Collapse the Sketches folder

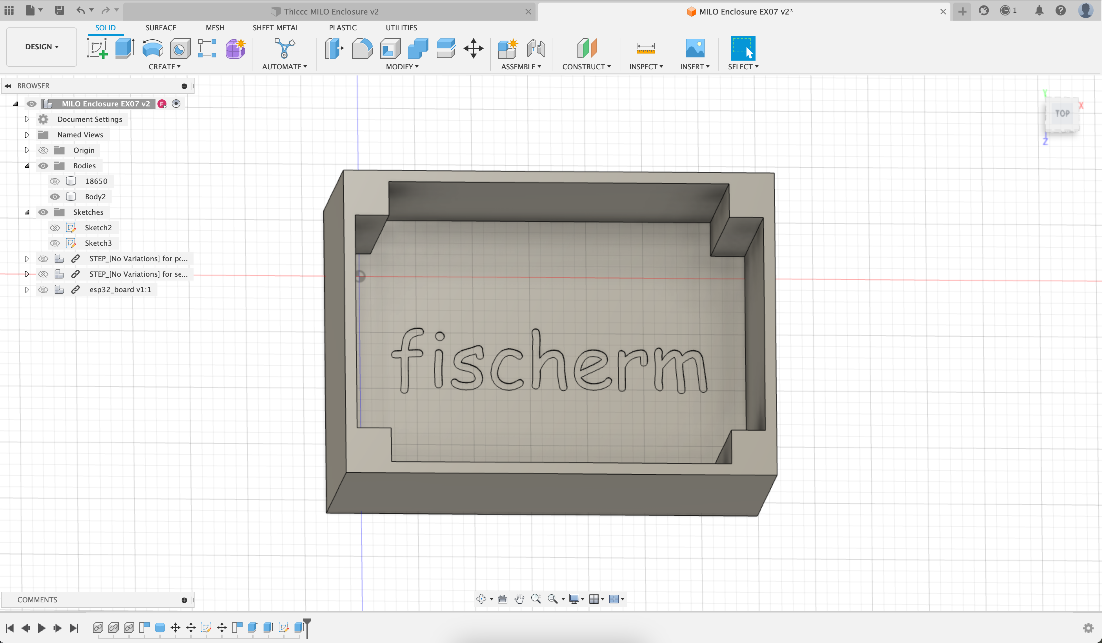[x=27, y=212]
